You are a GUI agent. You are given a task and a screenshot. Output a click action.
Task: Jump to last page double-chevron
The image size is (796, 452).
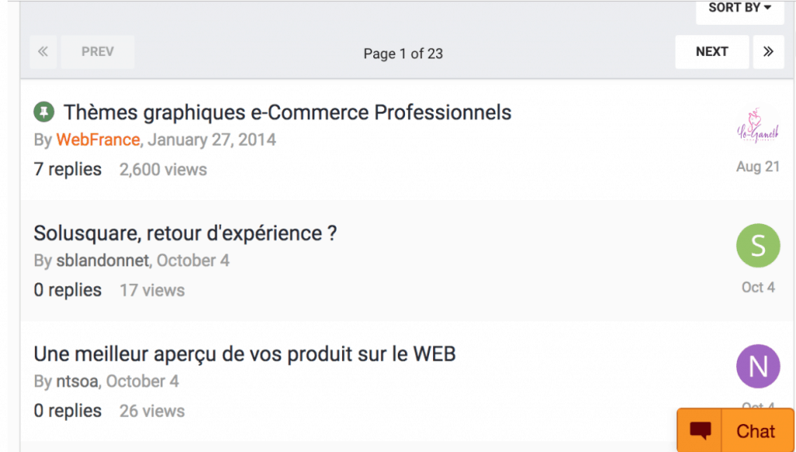tap(768, 52)
